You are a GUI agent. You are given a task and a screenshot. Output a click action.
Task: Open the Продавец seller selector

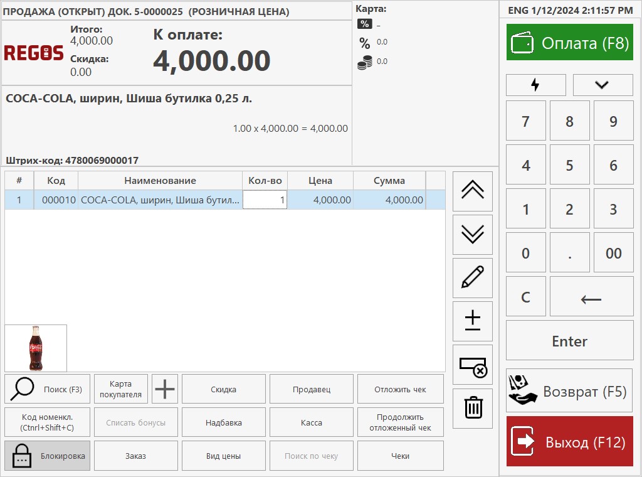[x=311, y=389]
